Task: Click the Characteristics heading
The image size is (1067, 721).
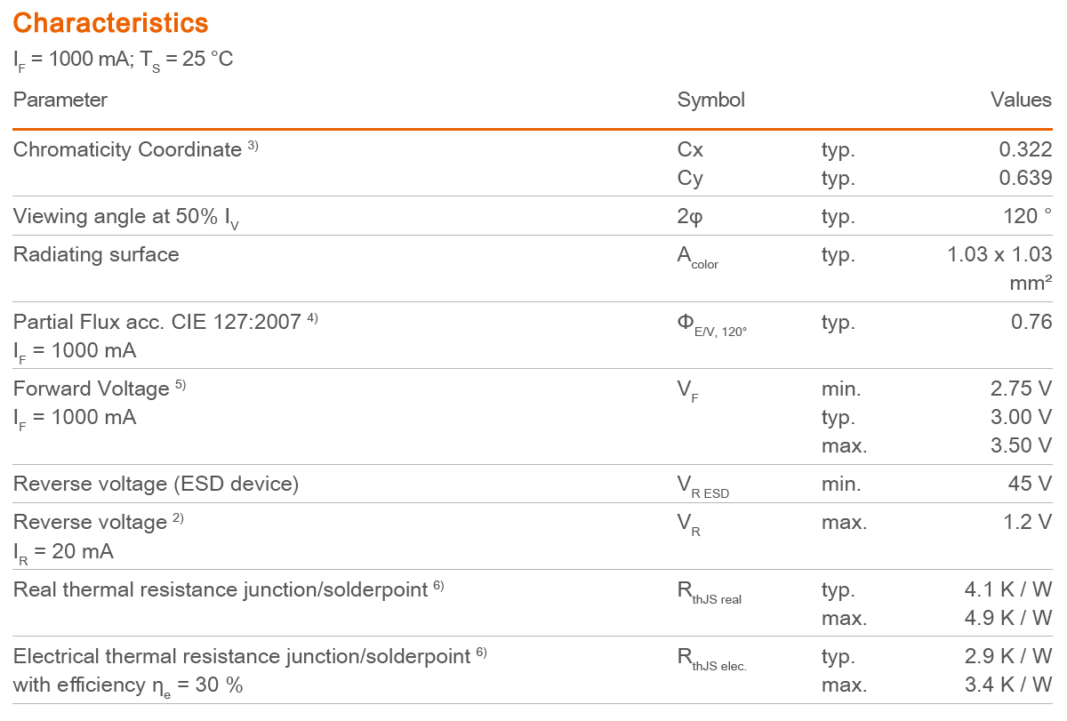Action: (x=110, y=23)
